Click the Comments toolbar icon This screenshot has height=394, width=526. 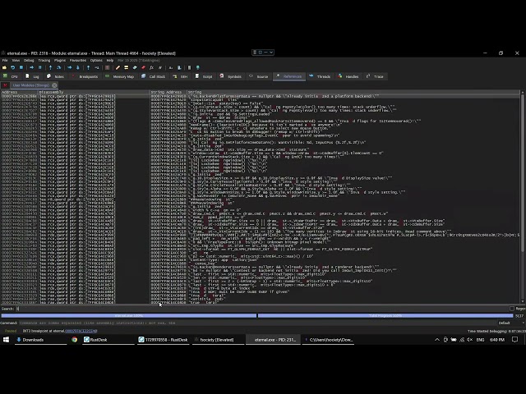tap(126, 67)
